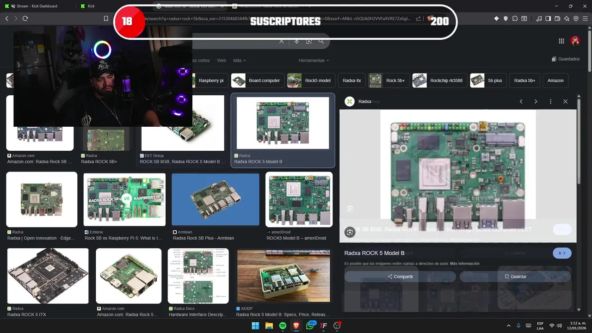Image resolution: width=592 pixels, height=333 pixels.
Task: Open the Más información link
Action: coord(464,264)
